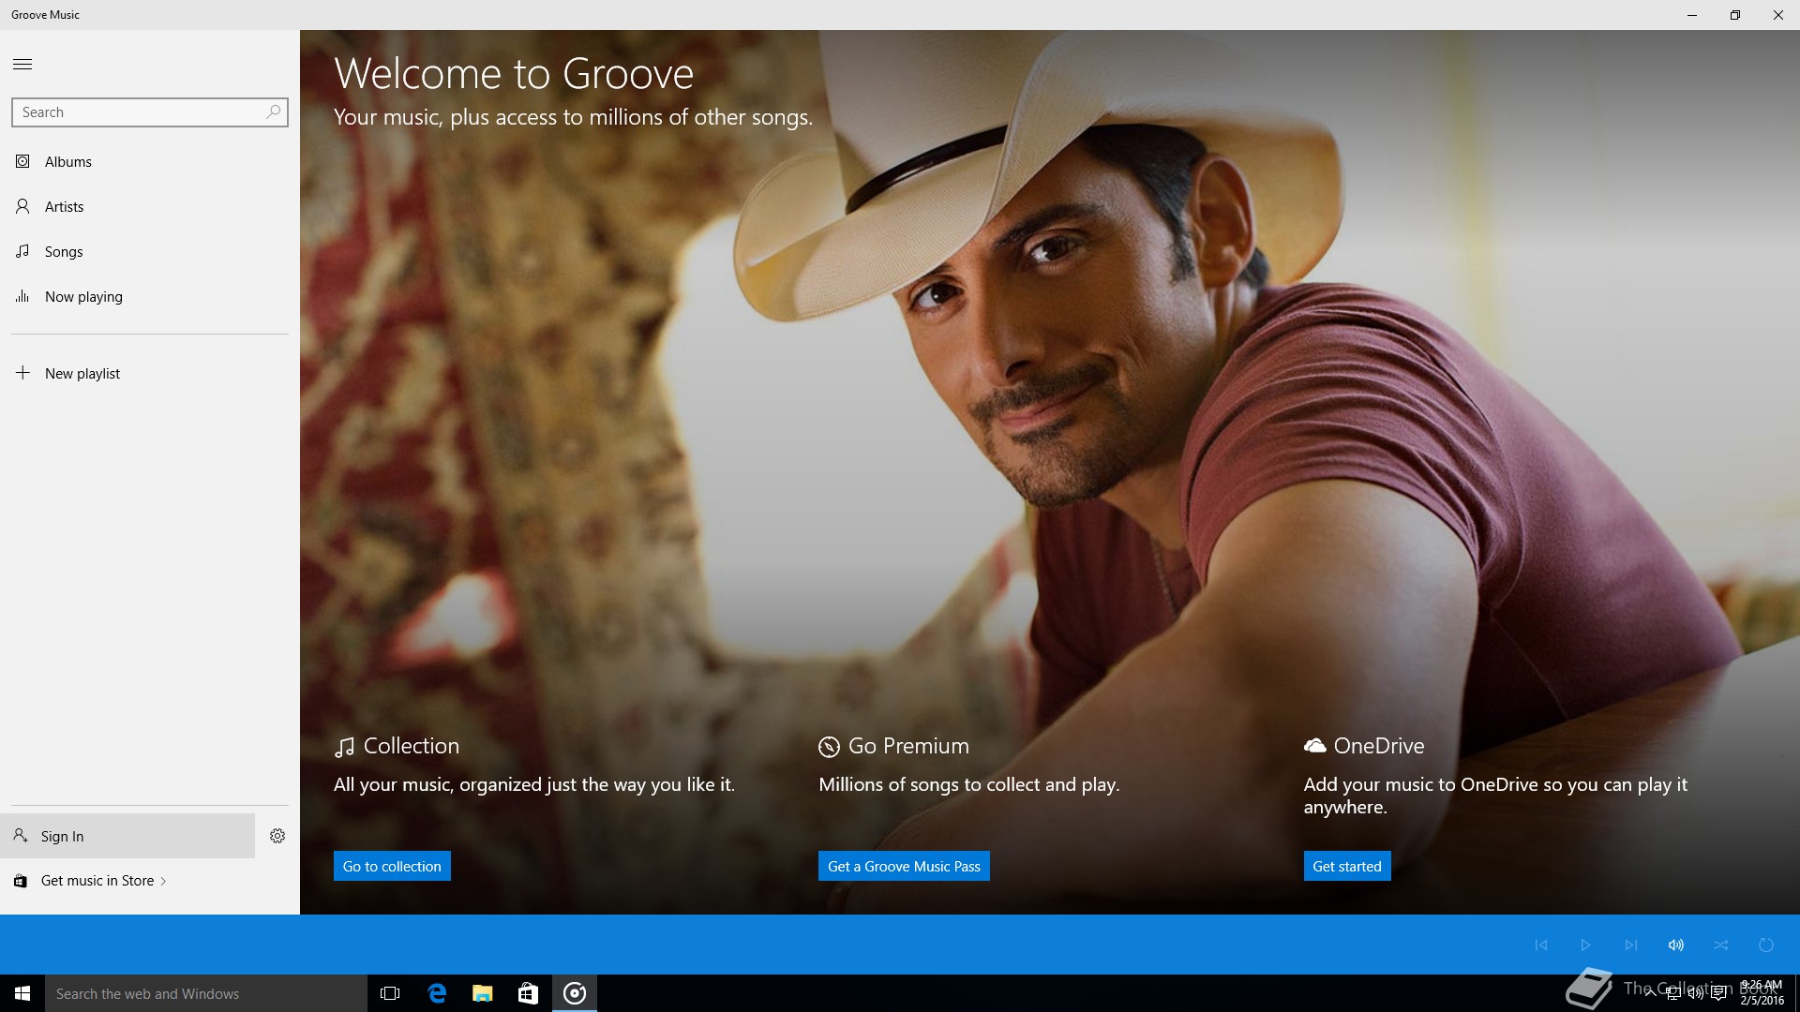The height and width of the screenshot is (1012, 1800).
Task: Click the Store bag icon in sidebar
Action: tap(20, 881)
